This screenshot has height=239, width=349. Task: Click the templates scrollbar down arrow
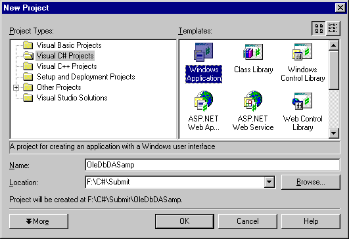(x=333, y=133)
